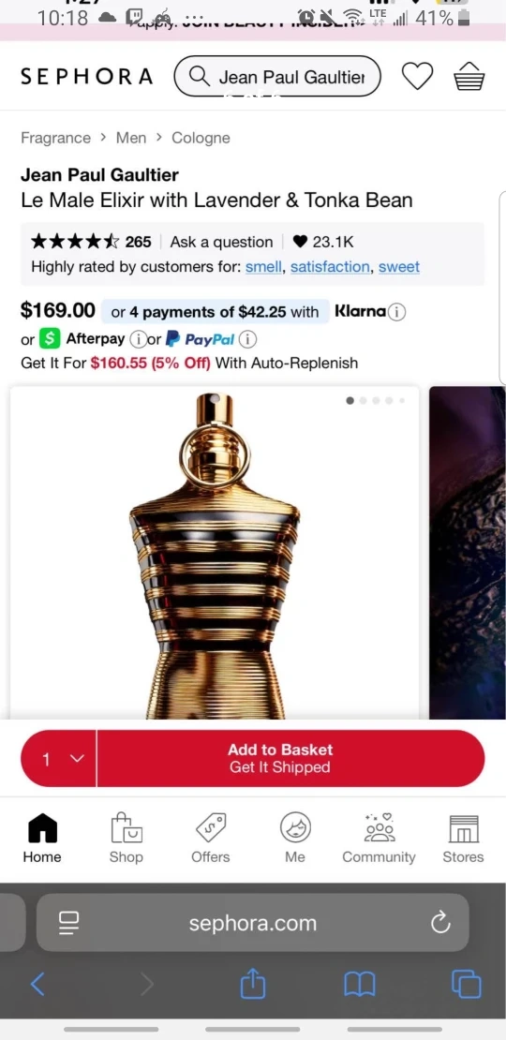Open the shopping basket icon
The height and width of the screenshot is (1040, 506).
pyautogui.click(x=469, y=76)
